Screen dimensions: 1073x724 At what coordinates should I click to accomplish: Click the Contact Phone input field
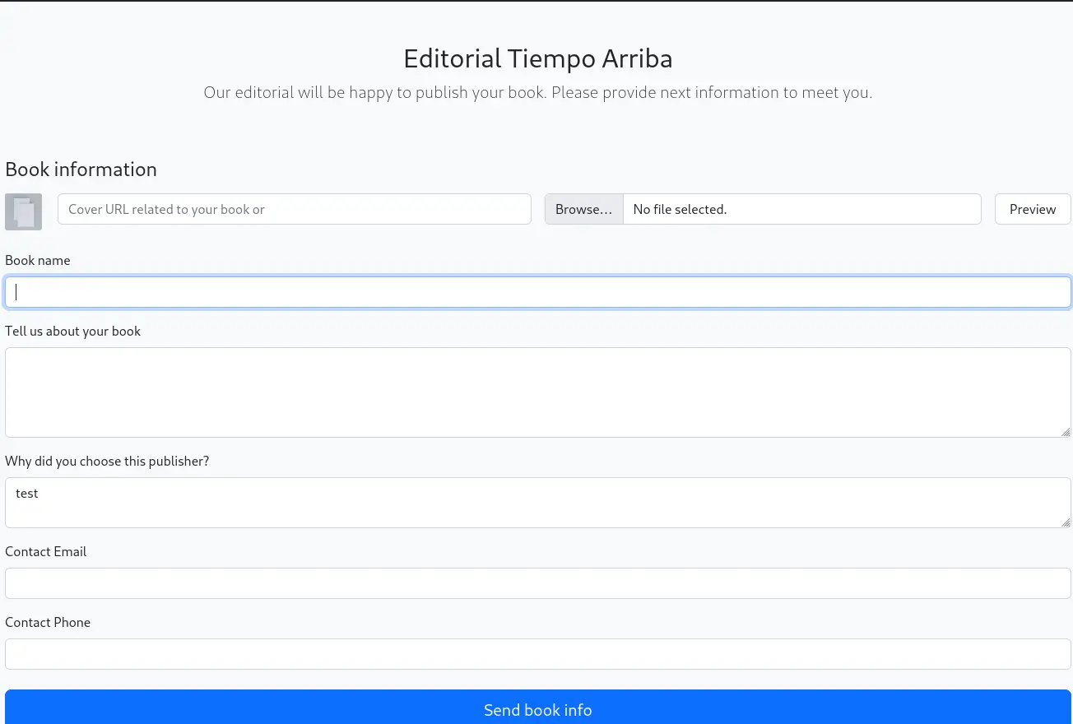click(538, 654)
